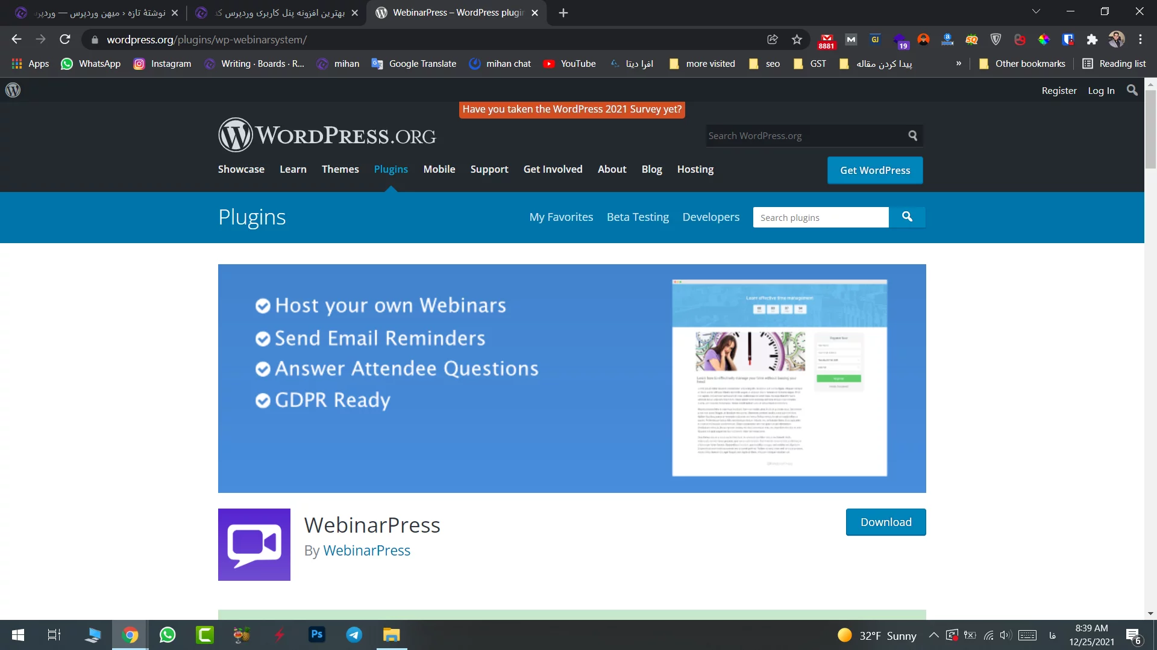This screenshot has height=650, width=1157.
Task: Click the Download button for WebinarPress
Action: coord(886,522)
